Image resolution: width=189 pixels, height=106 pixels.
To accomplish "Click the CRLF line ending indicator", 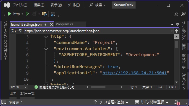I will coord(173,87).
